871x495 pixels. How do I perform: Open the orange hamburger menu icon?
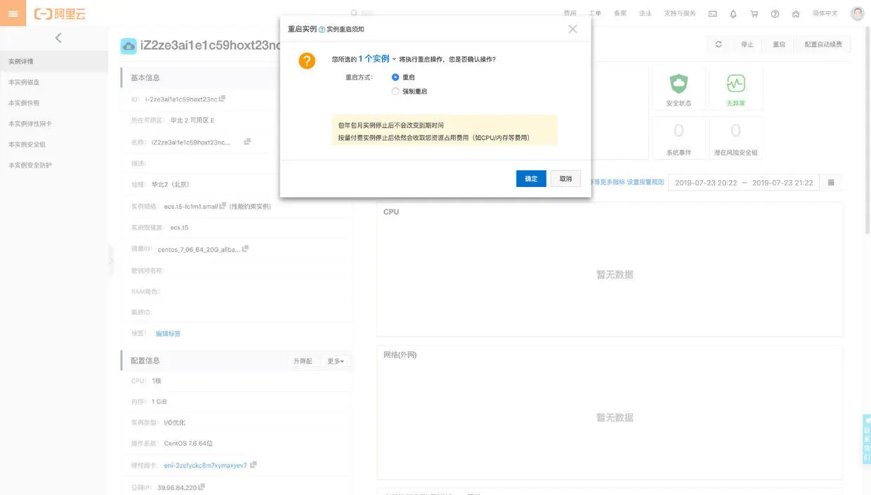pyautogui.click(x=13, y=13)
